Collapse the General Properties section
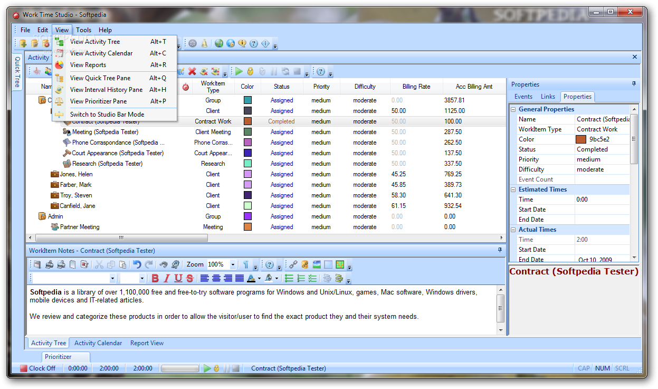The image size is (658, 389). [x=513, y=109]
